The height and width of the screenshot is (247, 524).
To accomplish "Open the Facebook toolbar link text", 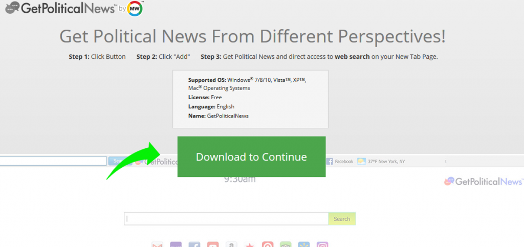I will [x=344, y=162].
